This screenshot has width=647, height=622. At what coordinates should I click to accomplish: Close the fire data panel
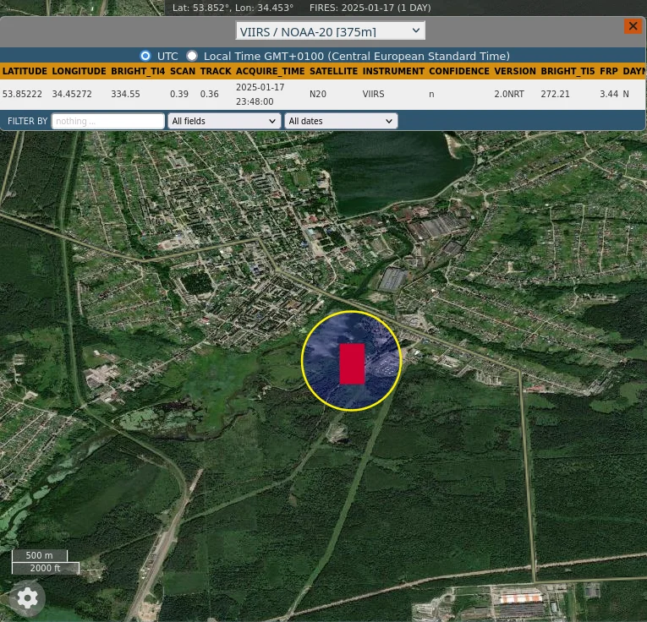(633, 26)
